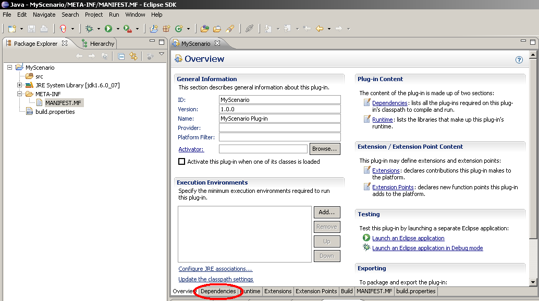This screenshot has height=301, width=539.
Task: Click the Package Explorer Up arrow icon
Action: 104,56
